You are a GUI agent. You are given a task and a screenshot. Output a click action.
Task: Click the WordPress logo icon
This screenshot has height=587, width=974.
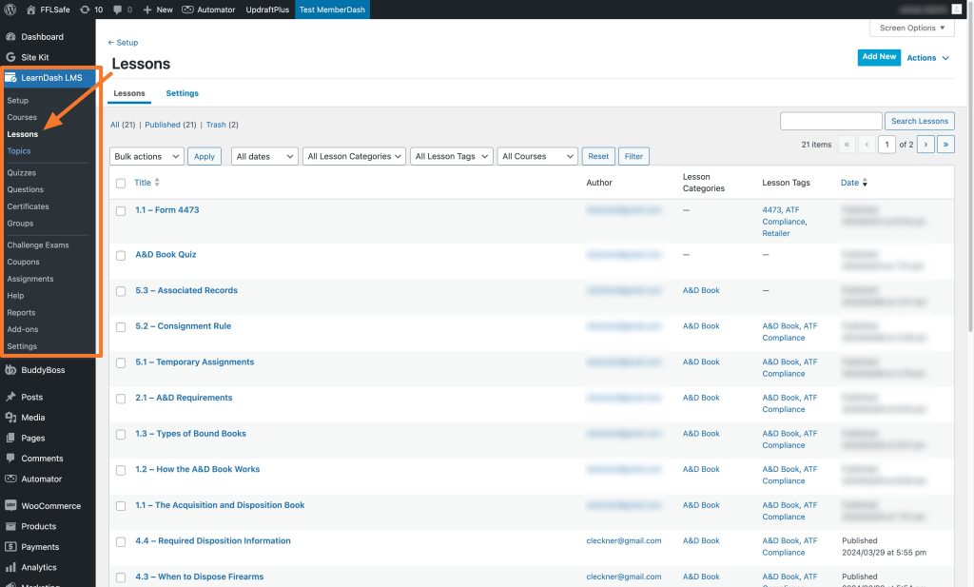click(10, 10)
